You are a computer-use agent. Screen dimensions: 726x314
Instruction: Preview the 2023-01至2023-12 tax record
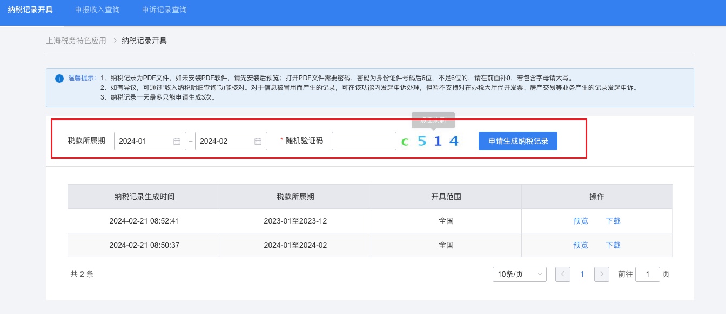[x=580, y=221]
